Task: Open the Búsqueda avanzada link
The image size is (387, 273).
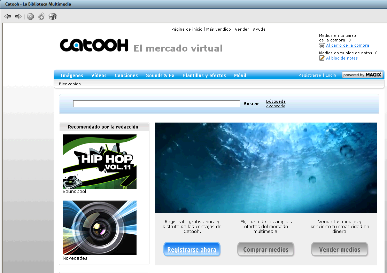Action: (x=276, y=104)
